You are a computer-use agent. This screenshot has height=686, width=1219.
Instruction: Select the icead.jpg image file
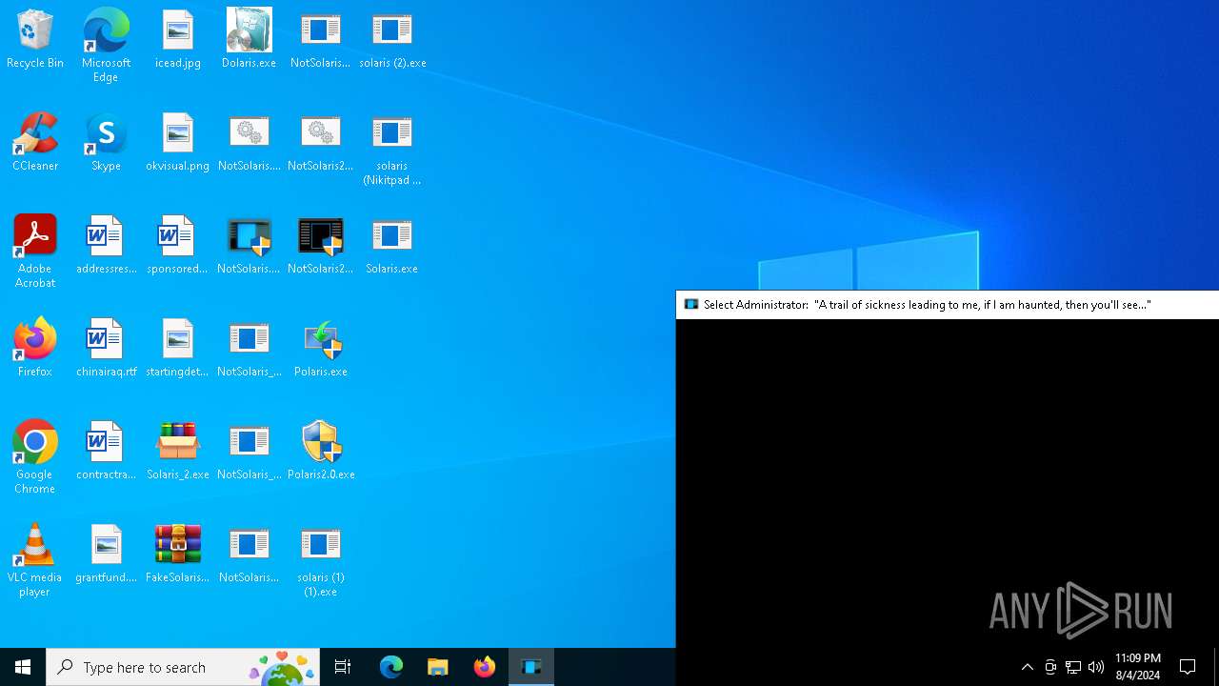pyautogui.click(x=178, y=39)
